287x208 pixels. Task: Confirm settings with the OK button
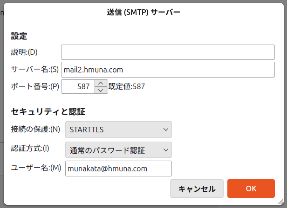[x=251, y=188]
